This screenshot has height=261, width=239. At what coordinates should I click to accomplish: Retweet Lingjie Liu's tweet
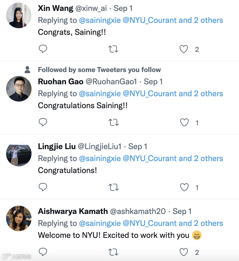coord(113,187)
